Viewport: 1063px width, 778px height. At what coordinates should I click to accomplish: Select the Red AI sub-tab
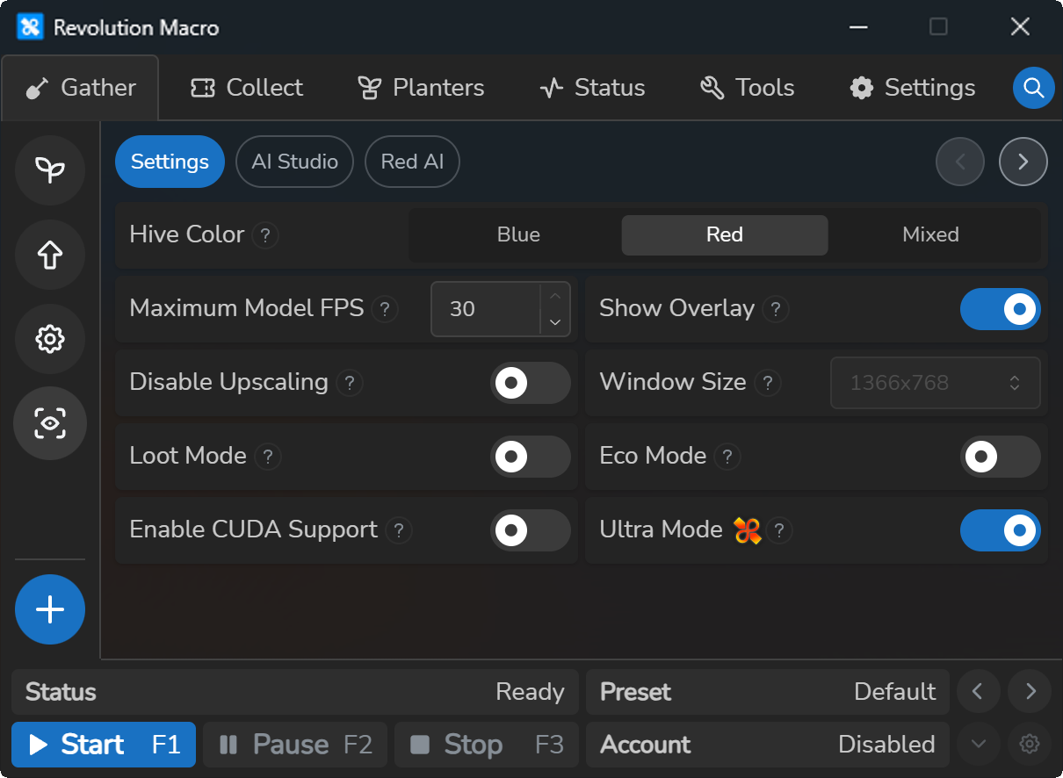tap(412, 162)
